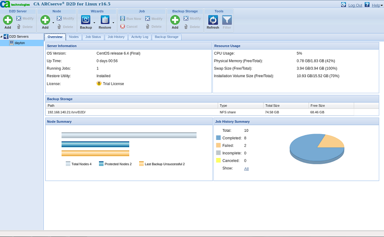
Task: Switch to the Overview tab
Action: click(55, 37)
